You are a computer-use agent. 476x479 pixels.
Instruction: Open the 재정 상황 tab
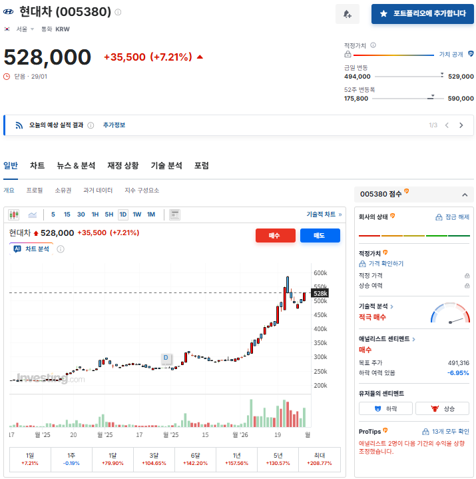click(x=123, y=166)
